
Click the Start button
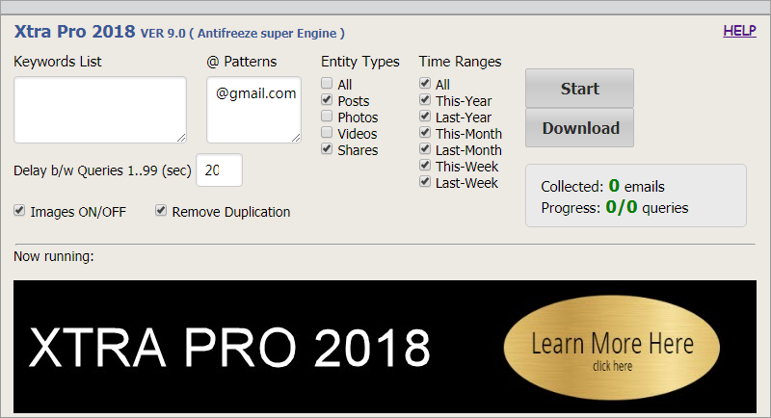pyautogui.click(x=579, y=89)
